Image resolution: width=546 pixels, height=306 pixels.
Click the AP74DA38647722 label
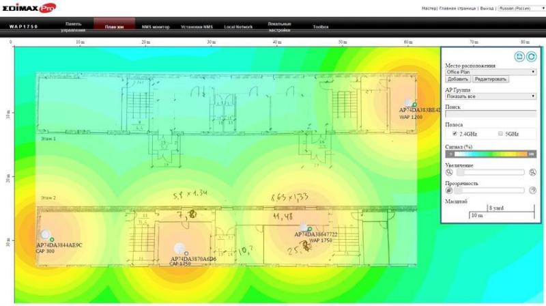[x=316, y=234]
